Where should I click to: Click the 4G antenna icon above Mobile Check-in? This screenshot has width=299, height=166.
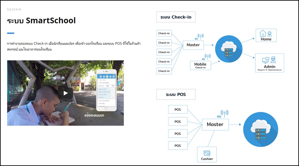point(206,57)
